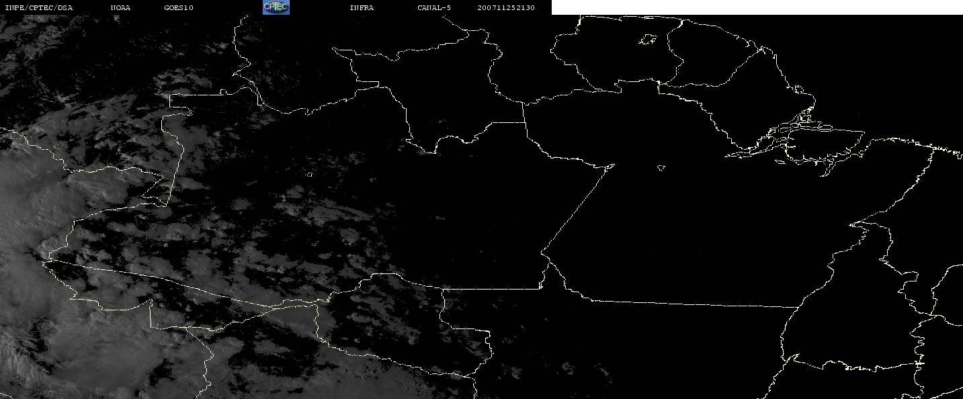Click the CPTEC logo in the header
963x399 pixels.
coord(276,7)
